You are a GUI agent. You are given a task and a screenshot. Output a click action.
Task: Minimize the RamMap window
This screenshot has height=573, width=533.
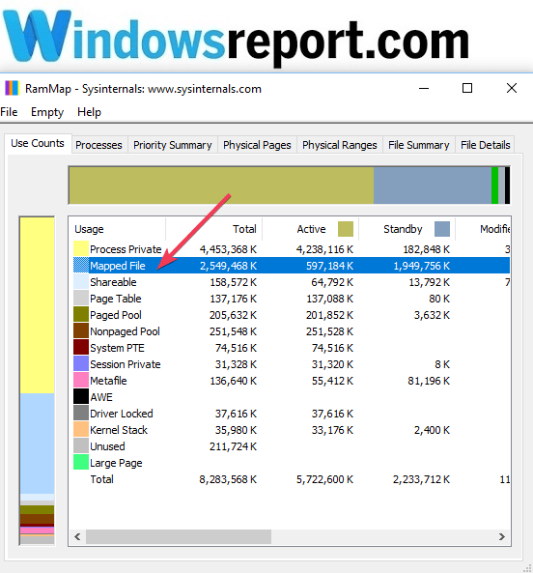click(424, 88)
